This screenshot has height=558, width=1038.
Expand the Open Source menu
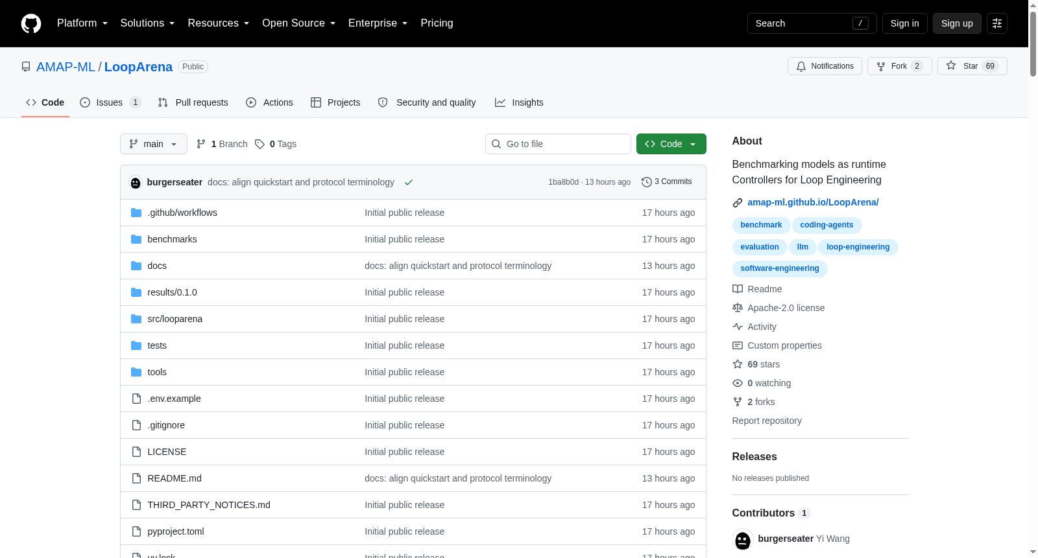pyautogui.click(x=298, y=23)
